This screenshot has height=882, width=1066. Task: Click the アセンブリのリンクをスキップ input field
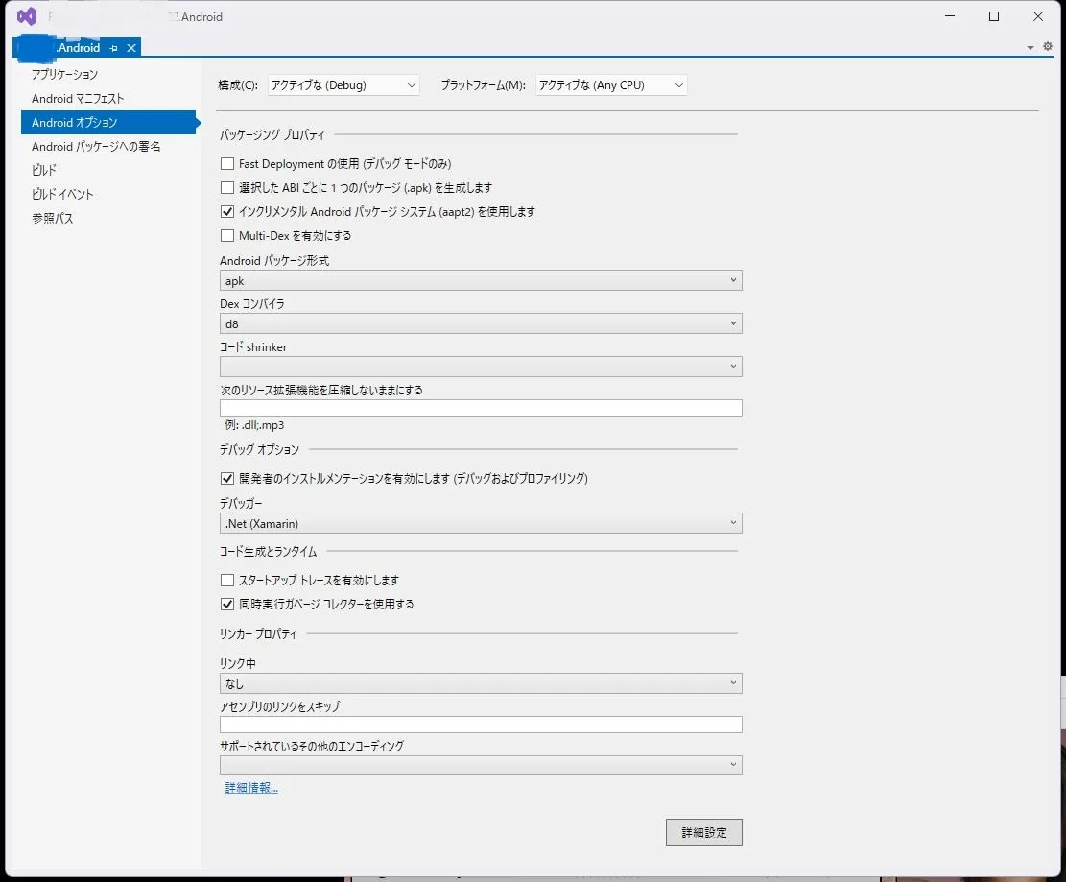pyautogui.click(x=481, y=725)
